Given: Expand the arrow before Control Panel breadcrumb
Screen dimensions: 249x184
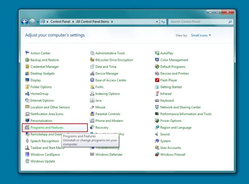Looking at the screenshot, I should (x=48, y=22).
